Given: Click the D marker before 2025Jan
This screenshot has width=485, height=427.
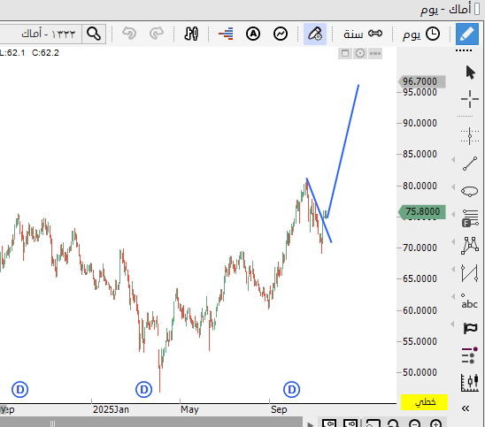Looking at the screenshot, I should (x=19, y=390).
